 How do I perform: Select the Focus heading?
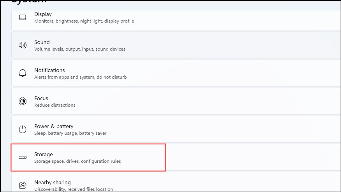click(x=41, y=98)
